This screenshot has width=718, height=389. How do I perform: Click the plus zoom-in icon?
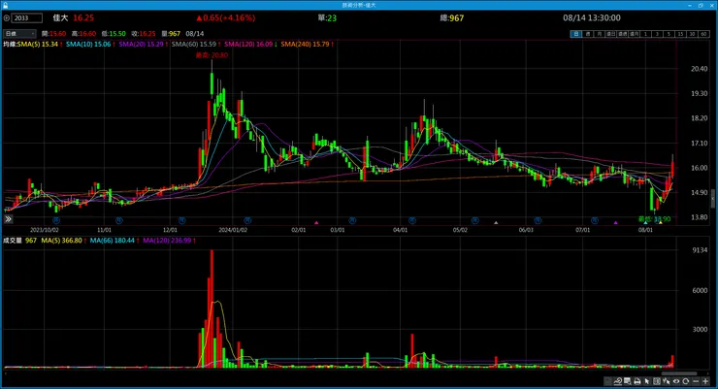click(x=705, y=381)
